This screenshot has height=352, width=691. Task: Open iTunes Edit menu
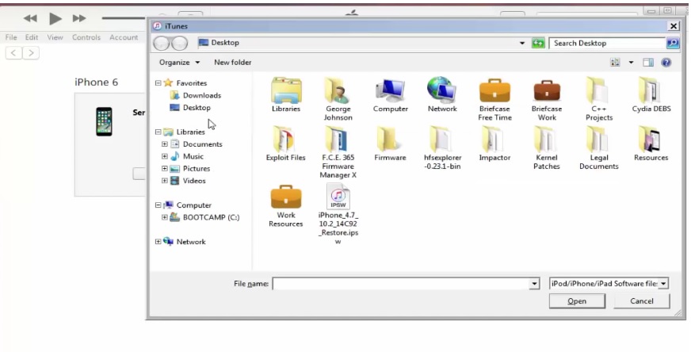pyautogui.click(x=31, y=37)
